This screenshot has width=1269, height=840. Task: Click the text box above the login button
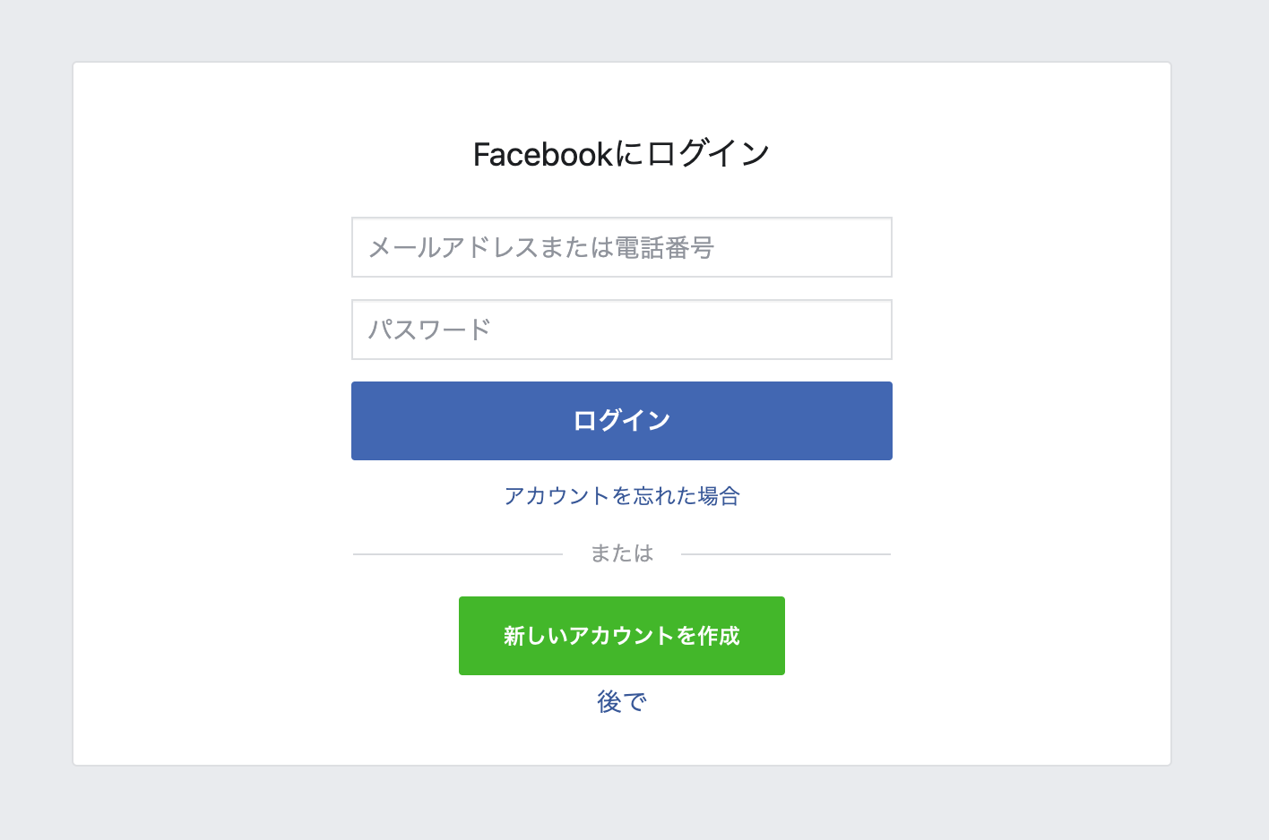(x=621, y=330)
